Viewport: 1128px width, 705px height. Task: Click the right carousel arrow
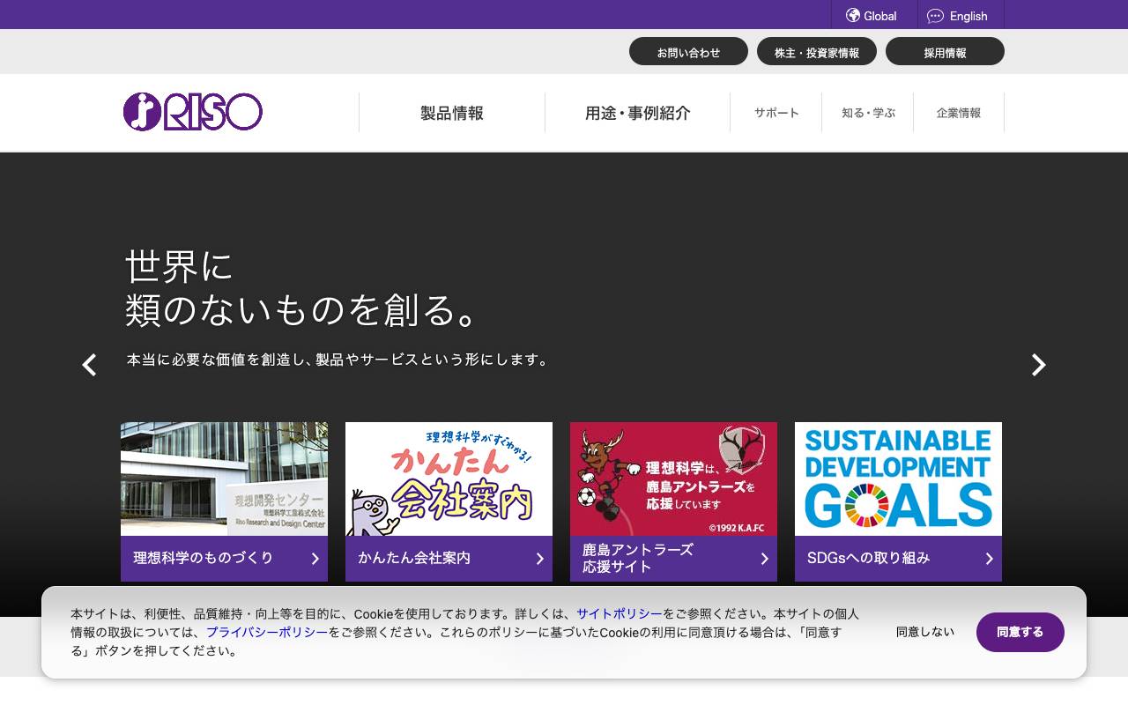[1039, 364]
